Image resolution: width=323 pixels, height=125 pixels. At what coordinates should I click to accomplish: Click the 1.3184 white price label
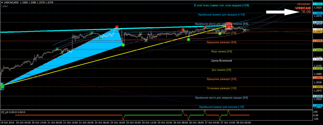click(317, 59)
